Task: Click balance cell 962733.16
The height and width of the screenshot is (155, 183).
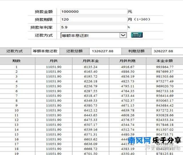Action: (x=165, y=91)
